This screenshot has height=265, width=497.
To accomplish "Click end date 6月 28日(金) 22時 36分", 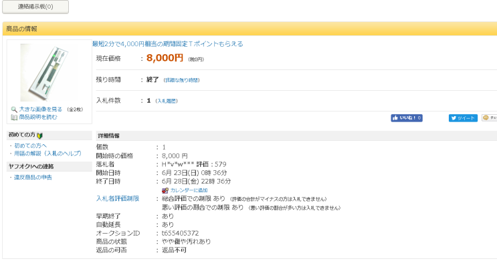I will (196, 182).
